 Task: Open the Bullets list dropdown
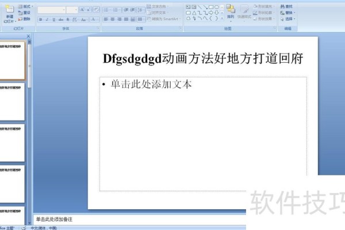(107, 10)
